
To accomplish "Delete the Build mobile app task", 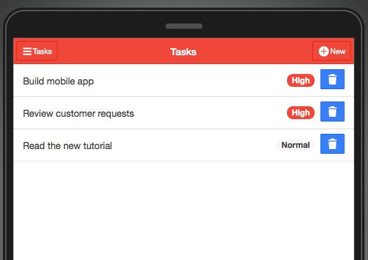I will [332, 79].
